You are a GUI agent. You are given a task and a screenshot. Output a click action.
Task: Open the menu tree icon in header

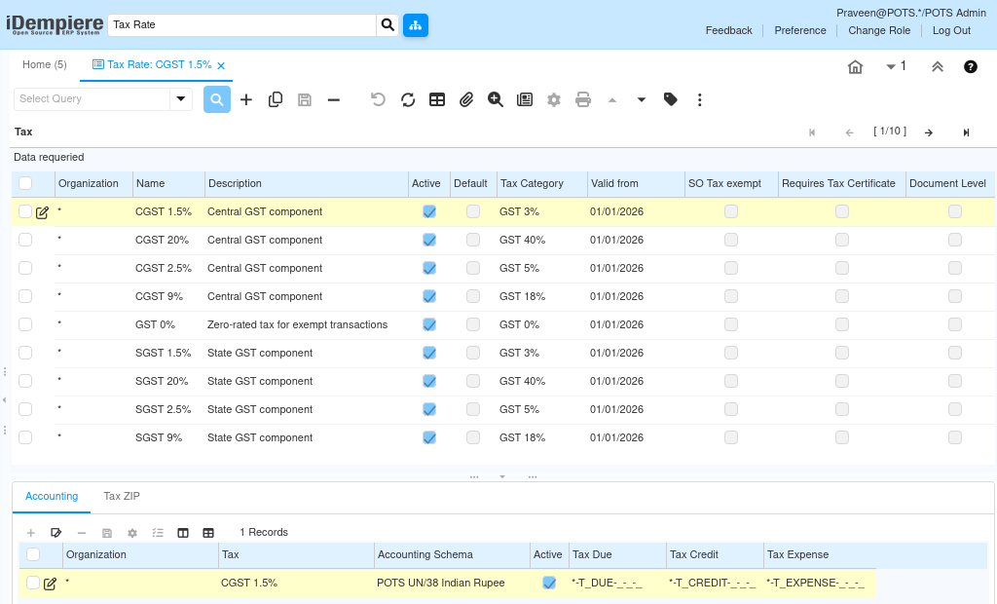coord(415,24)
